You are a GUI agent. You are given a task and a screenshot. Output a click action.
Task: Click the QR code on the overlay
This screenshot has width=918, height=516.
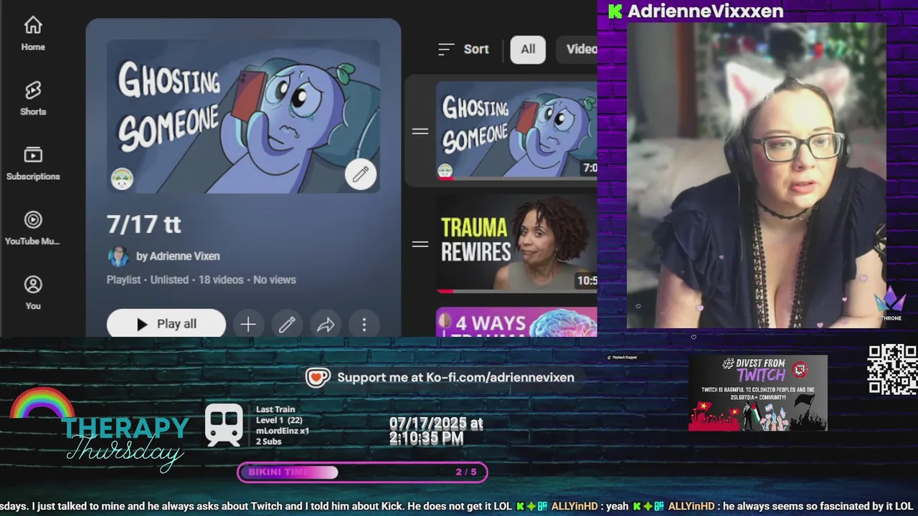(x=892, y=369)
